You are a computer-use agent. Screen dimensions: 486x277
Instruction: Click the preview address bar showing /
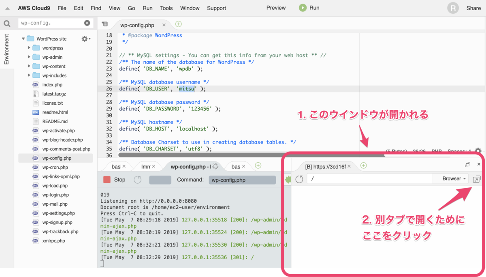pyautogui.click(x=369, y=178)
